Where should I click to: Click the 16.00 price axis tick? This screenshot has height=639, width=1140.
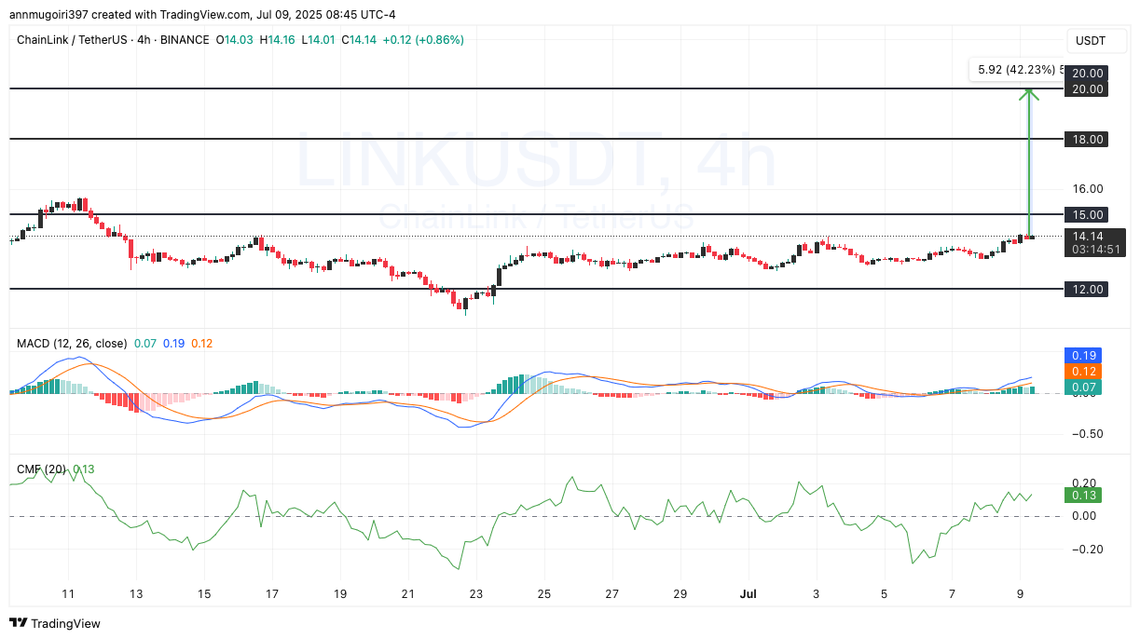coord(1088,189)
